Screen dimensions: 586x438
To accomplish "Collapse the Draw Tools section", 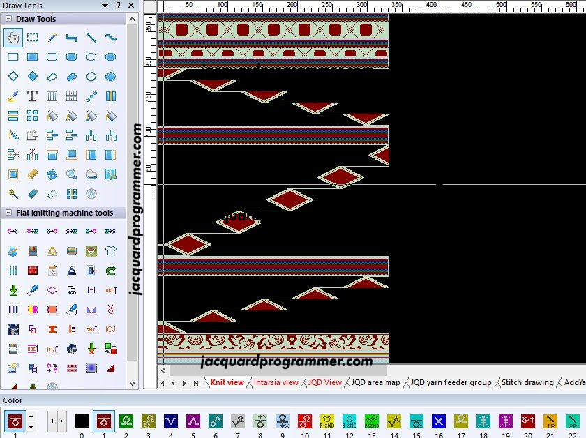I will [x=9, y=19].
